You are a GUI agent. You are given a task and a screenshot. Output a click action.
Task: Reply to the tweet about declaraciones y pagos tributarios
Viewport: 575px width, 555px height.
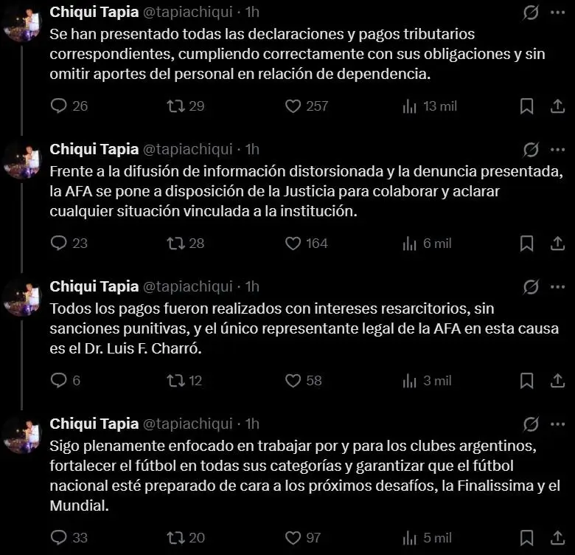pyautogui.click(x=59, y=106)
